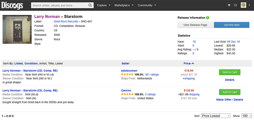The height and width of the screenshot is (121, 254).
Task: Select the Lowest price $20.00 value
Action: pos(231,46)
